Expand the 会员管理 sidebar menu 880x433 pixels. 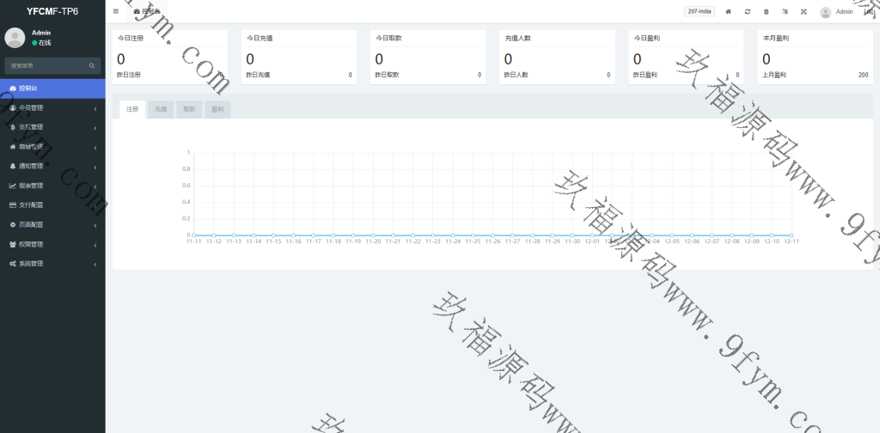(52, 108)
